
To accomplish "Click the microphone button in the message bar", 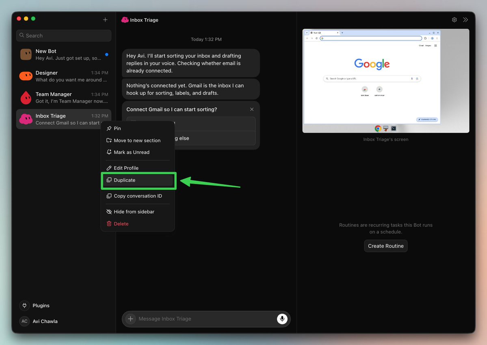I will (282, 319).
